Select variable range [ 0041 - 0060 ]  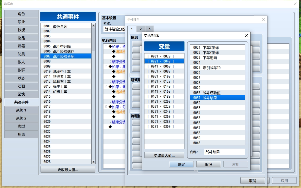(164, 66)
